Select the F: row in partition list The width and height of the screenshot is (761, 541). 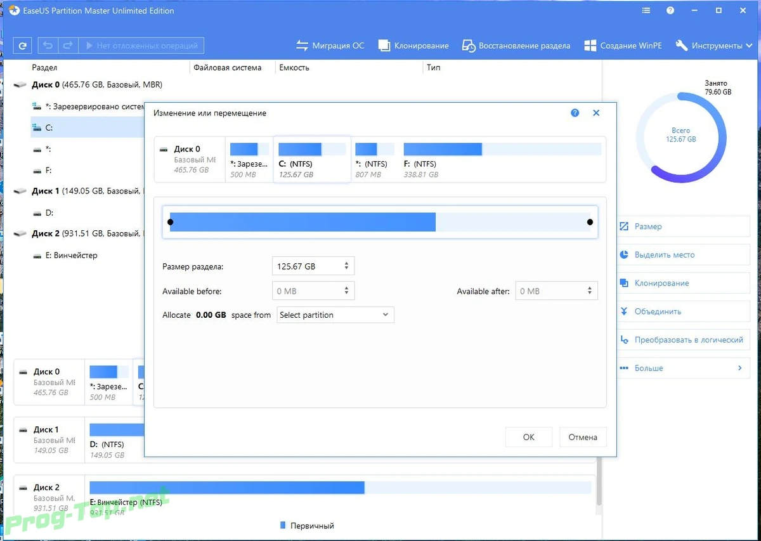point(88,170)
